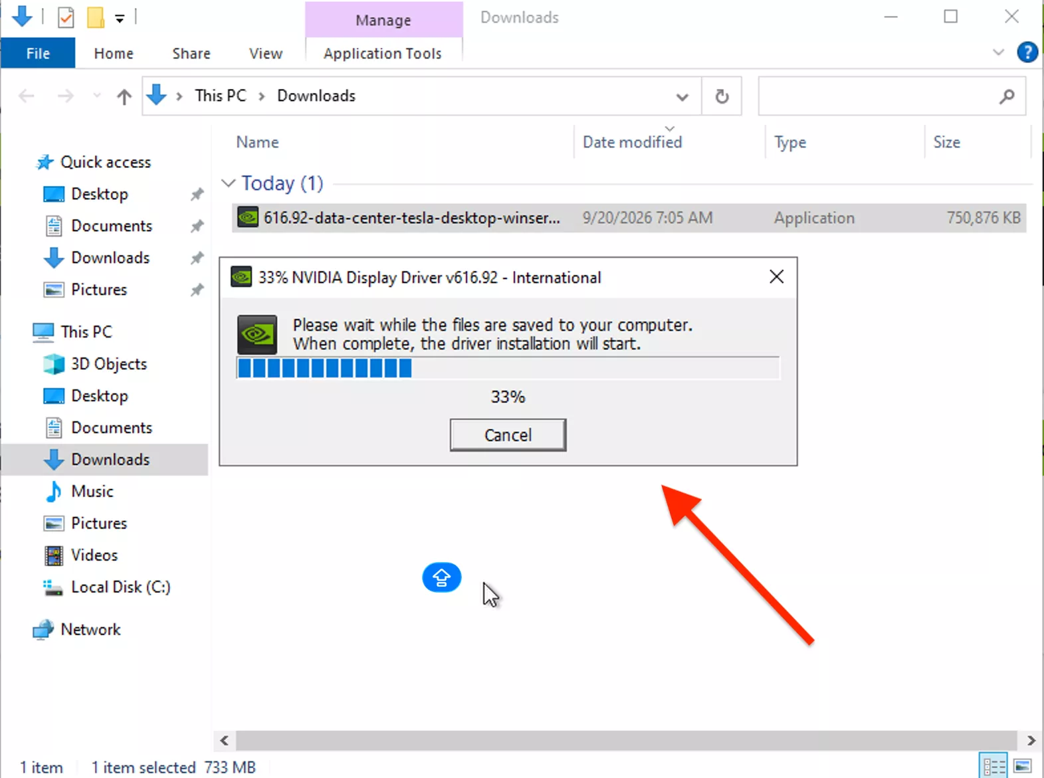Refresh the Downloads folder view
Screen dimensions: 1044x778
pyautogui.click(x=722, y=97)
